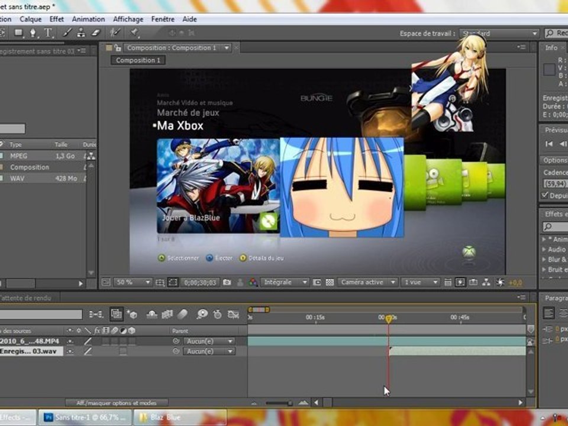Select the Rectangle shape tool
Viewport: 568px width, 426px height.
(x=18, y=33)
